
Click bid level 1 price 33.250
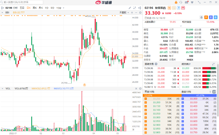tap(157, 99)
